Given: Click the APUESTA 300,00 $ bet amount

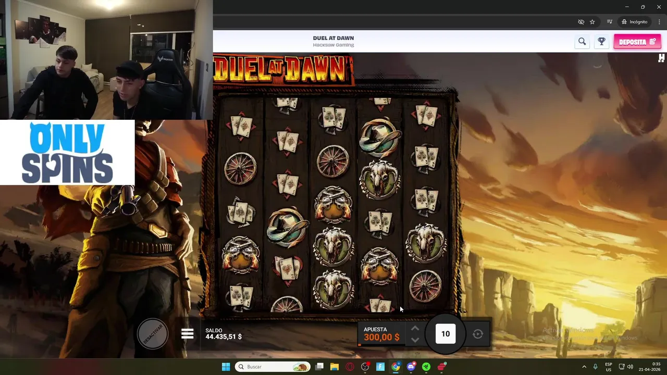Looking at the screenshot, I should point(381,334).
